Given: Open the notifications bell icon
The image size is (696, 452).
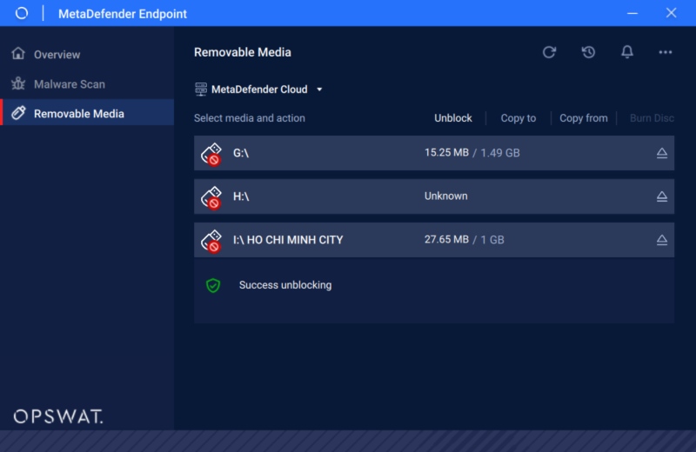Looking at the screenshot, I should click(626, 52).
